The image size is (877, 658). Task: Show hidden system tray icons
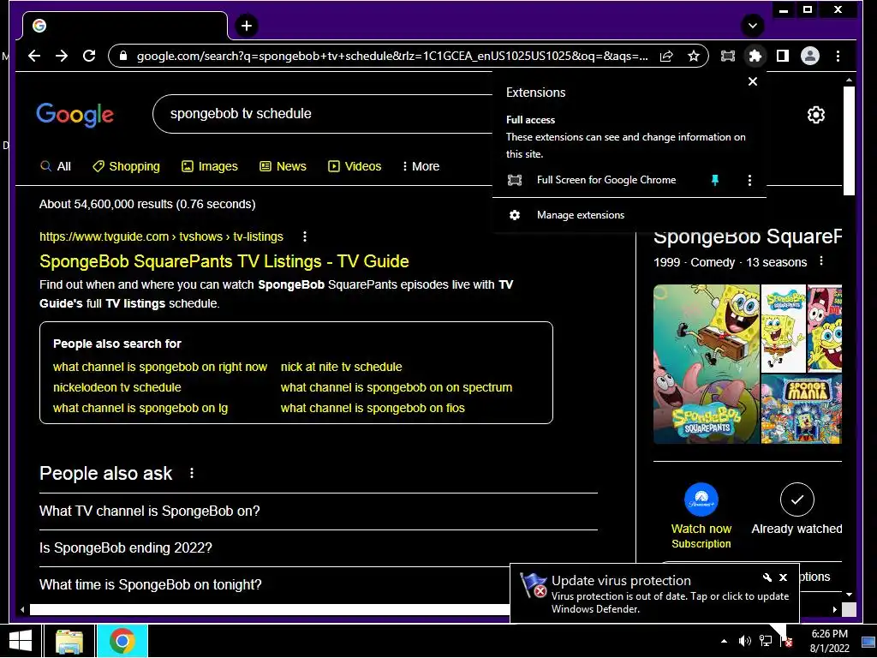[725, 641]
